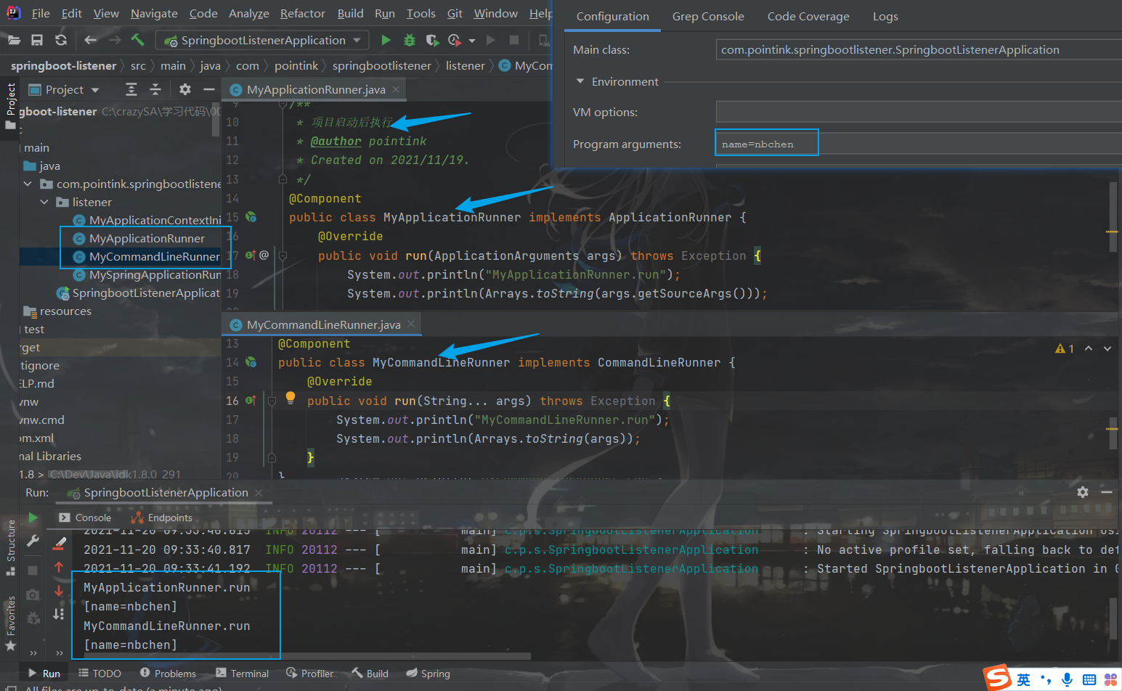The image size is (1122, 691).
Task: Start debugging with the green bug icon
Action: point(410,40)
